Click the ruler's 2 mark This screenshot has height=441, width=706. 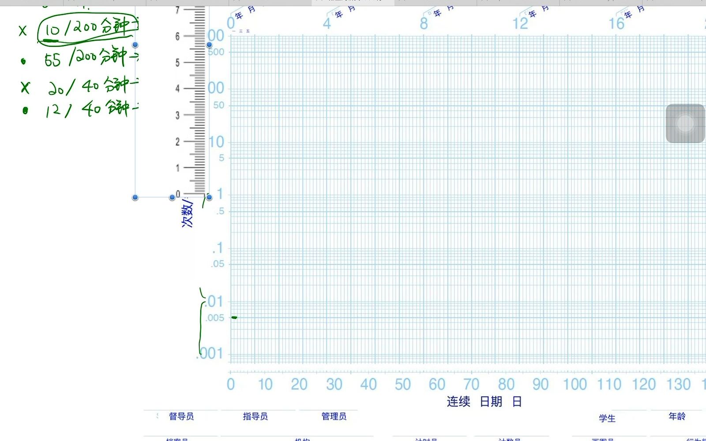177,142
